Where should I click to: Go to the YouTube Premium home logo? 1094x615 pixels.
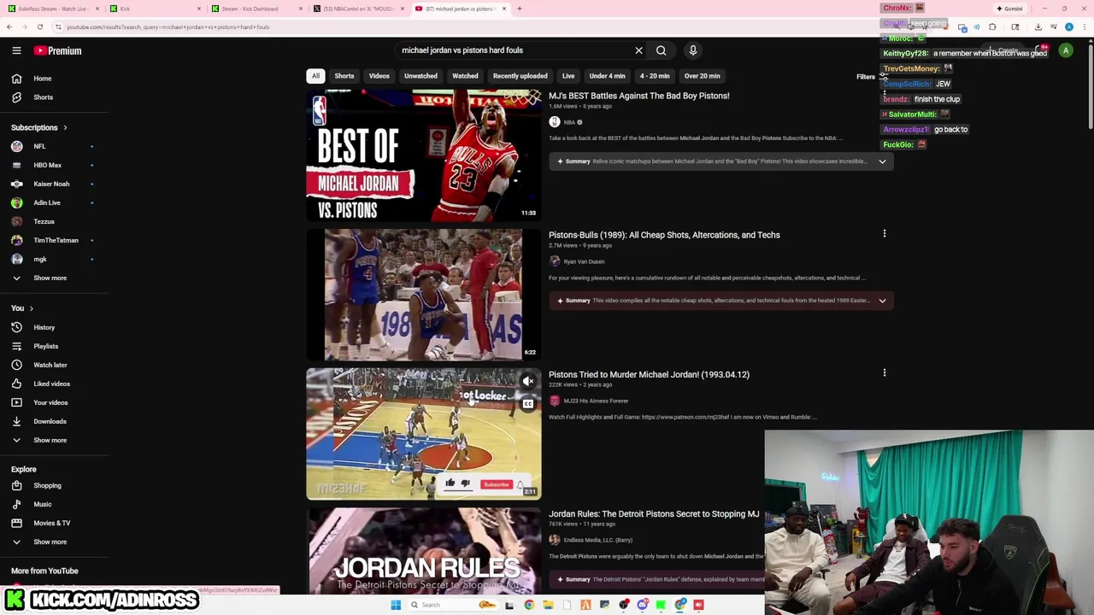[58, 50]
